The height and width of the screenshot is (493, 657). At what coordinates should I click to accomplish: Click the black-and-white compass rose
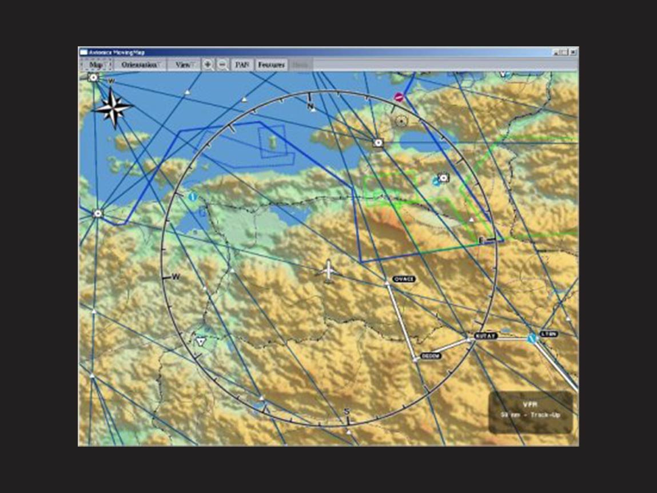[x=113, y=108]
